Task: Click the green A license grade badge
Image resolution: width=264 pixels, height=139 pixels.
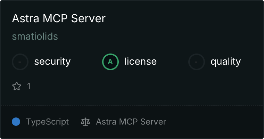Action: (110, 62)
